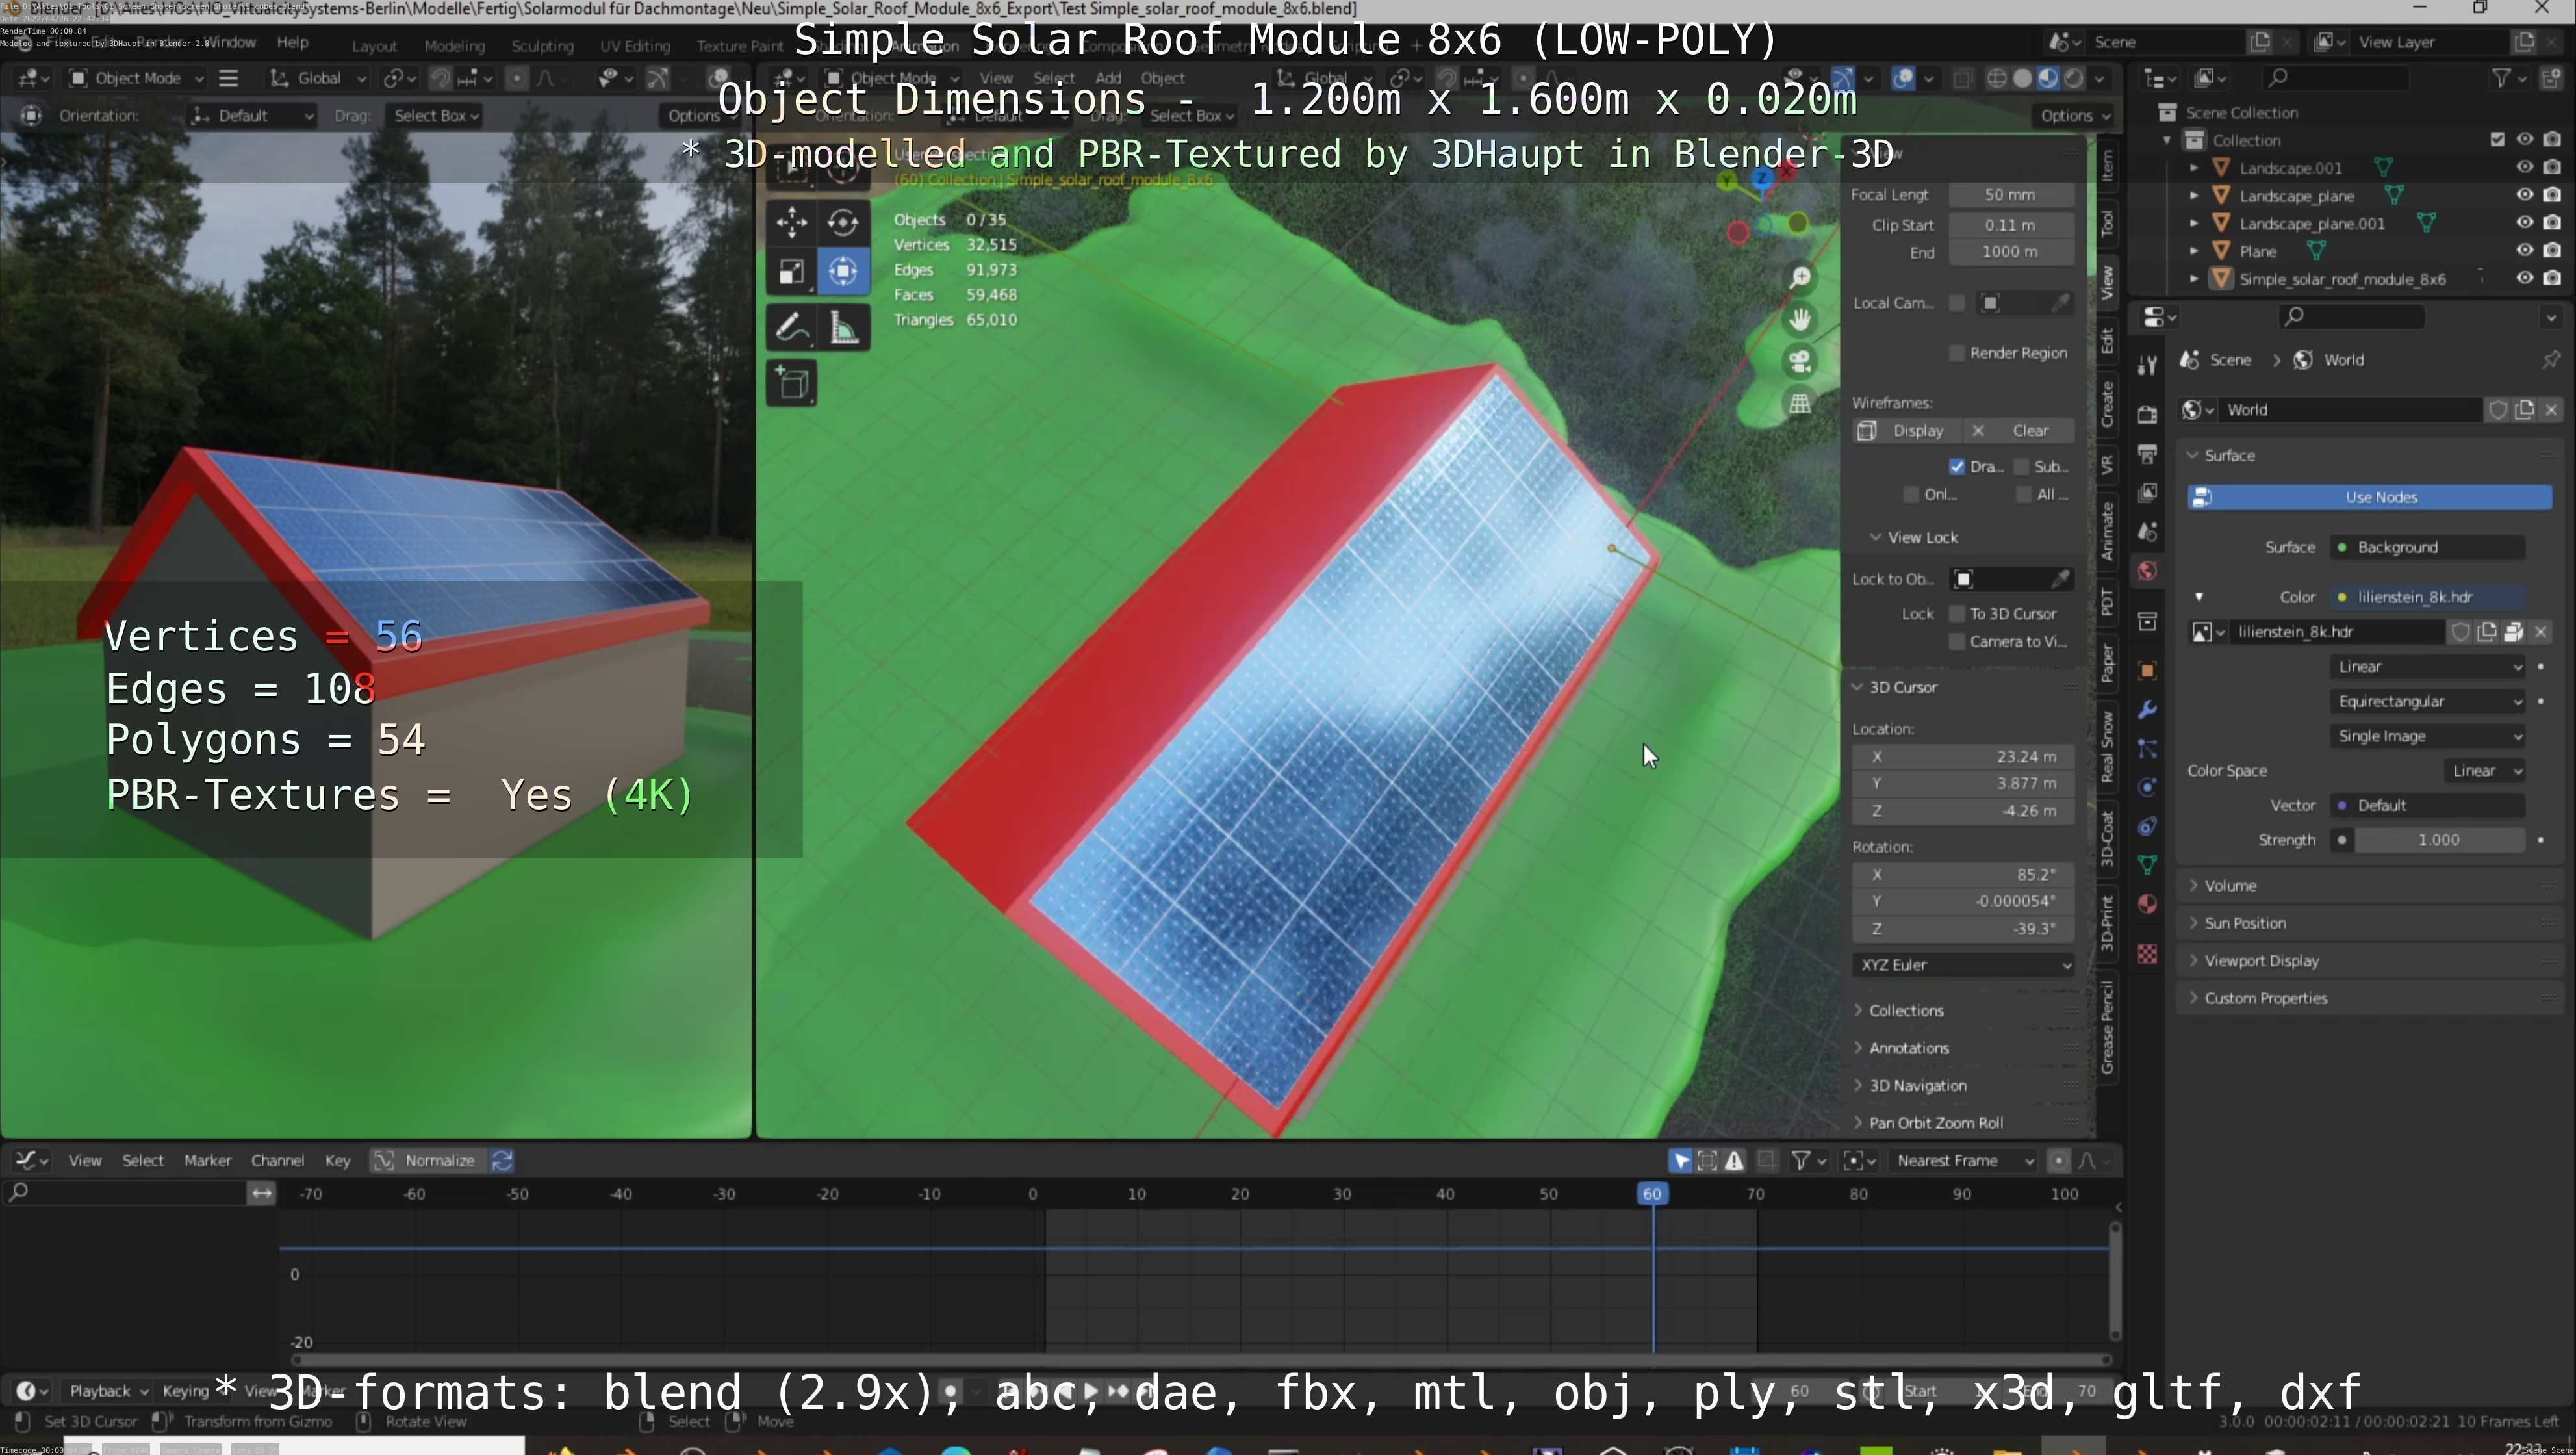Click the wireframes Display button
2576x1455 pixels.
1907,430
